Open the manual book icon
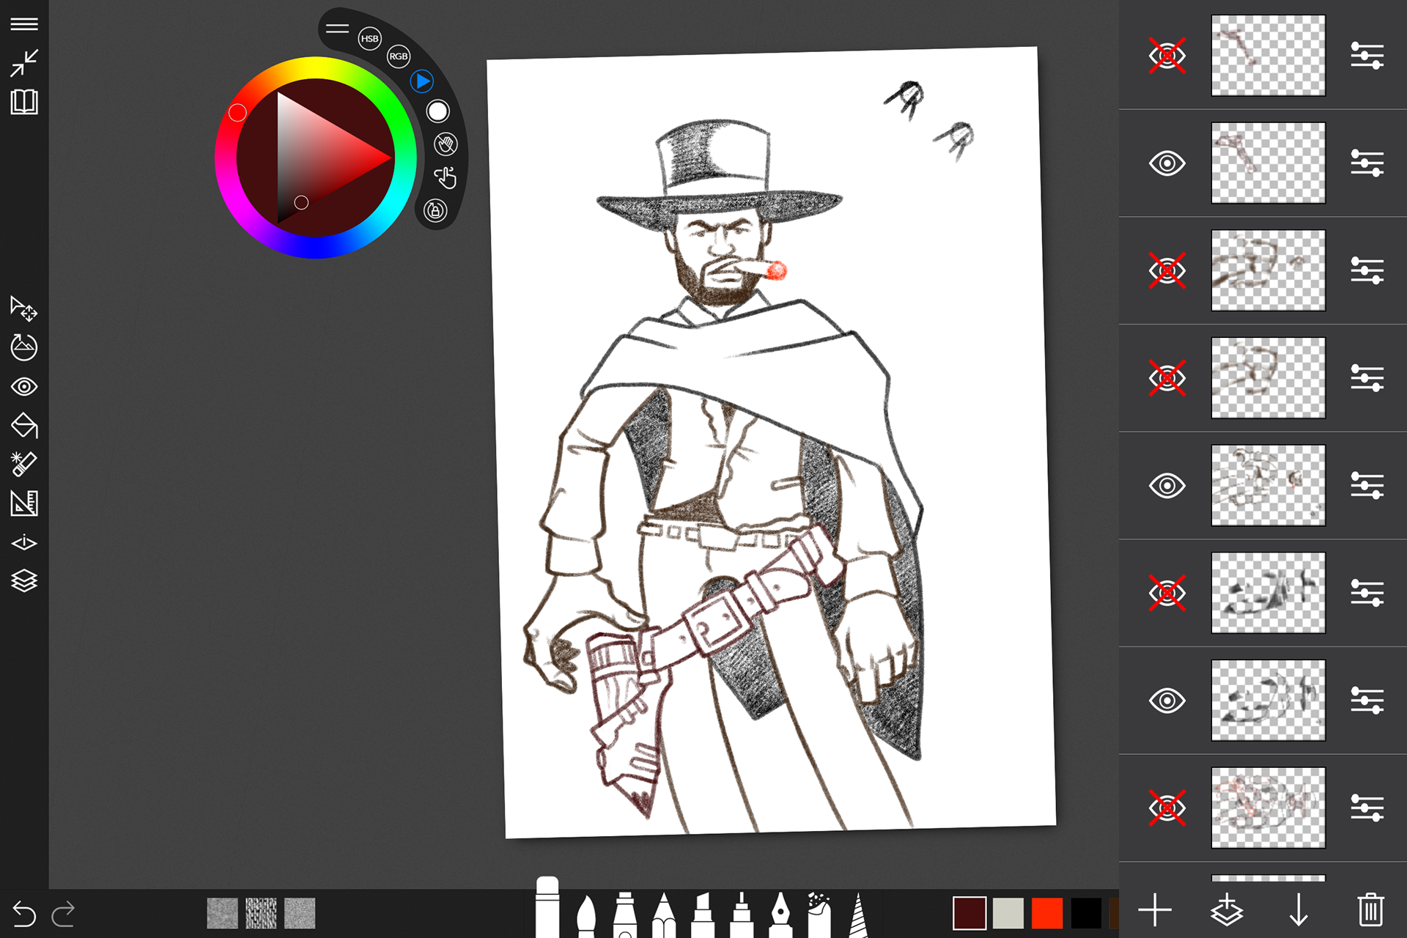This screenshot has height=938, width=1407. [x=24, y=102]
